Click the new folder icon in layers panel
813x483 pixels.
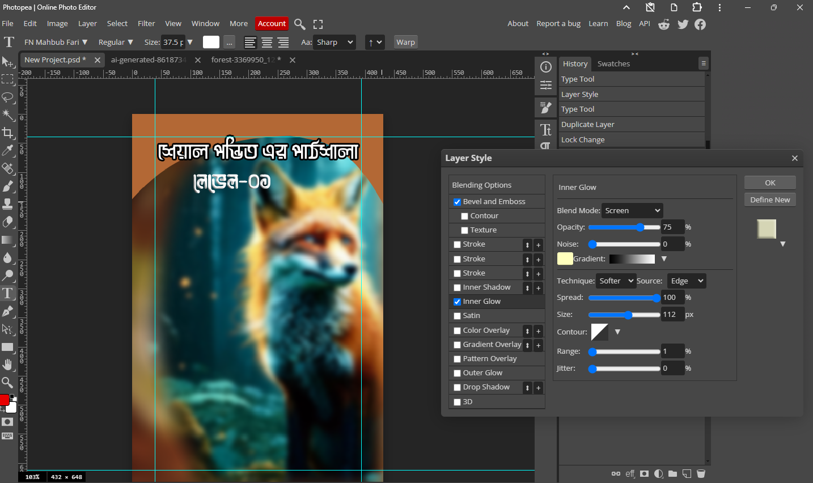coord(672,473)
